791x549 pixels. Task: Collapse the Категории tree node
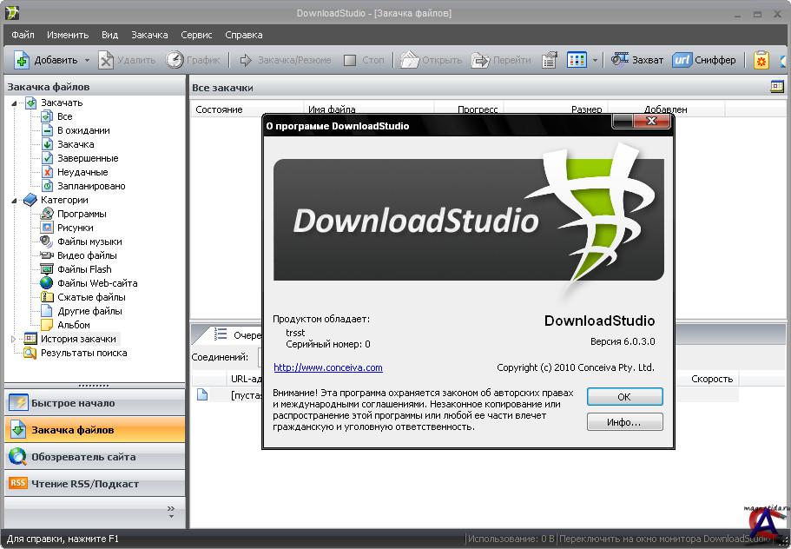click(x=14, y=201)
